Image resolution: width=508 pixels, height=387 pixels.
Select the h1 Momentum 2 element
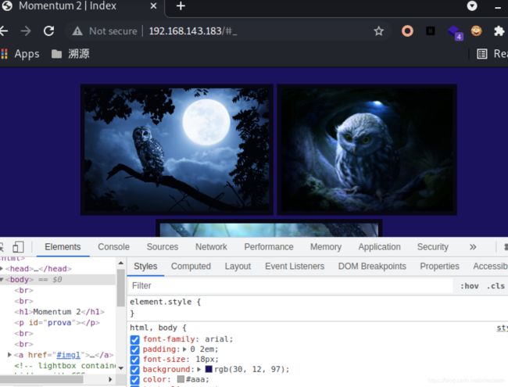tap(59, 312)
